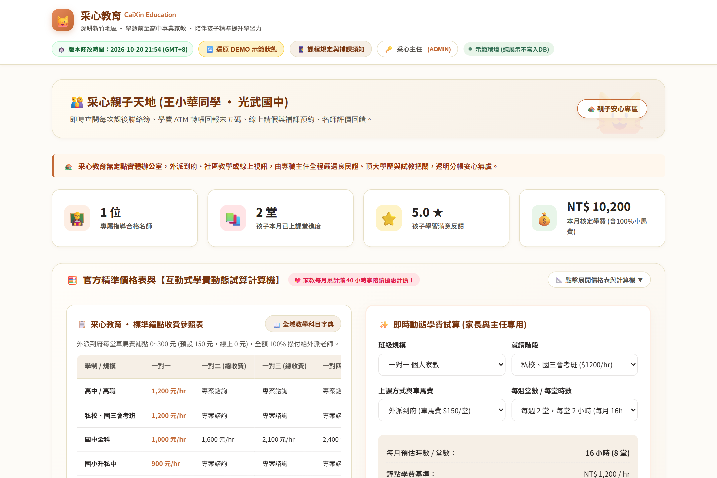Image resolution: width=717 pixels, height=478 pixels.
Task: Click the building icon in 課程規定與補課須知
Action: coord(301,49)
